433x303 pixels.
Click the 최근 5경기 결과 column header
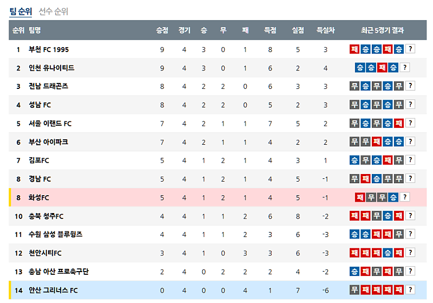coord(382,30)
